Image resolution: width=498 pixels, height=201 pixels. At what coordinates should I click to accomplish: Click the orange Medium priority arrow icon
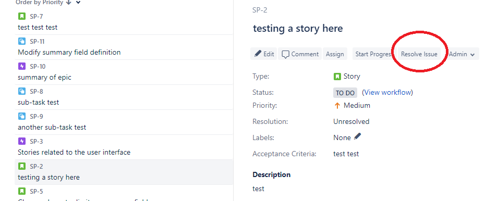(337, 106)
